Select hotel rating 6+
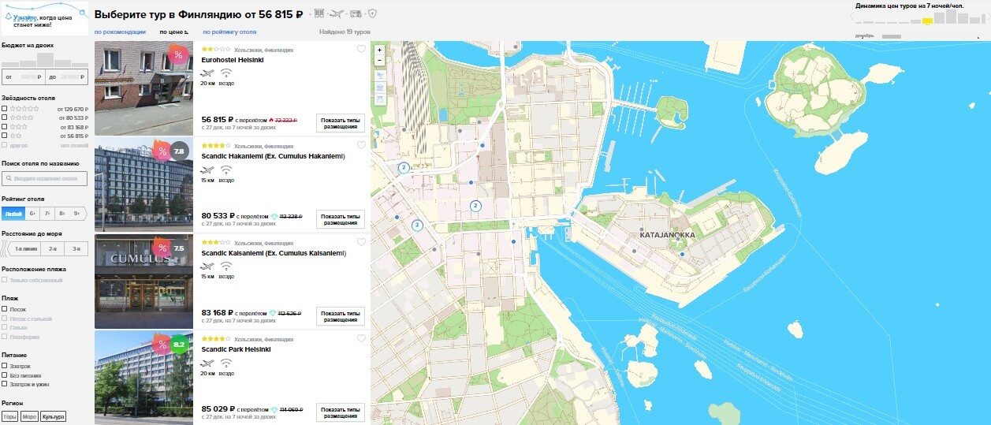 pos(32,213)
